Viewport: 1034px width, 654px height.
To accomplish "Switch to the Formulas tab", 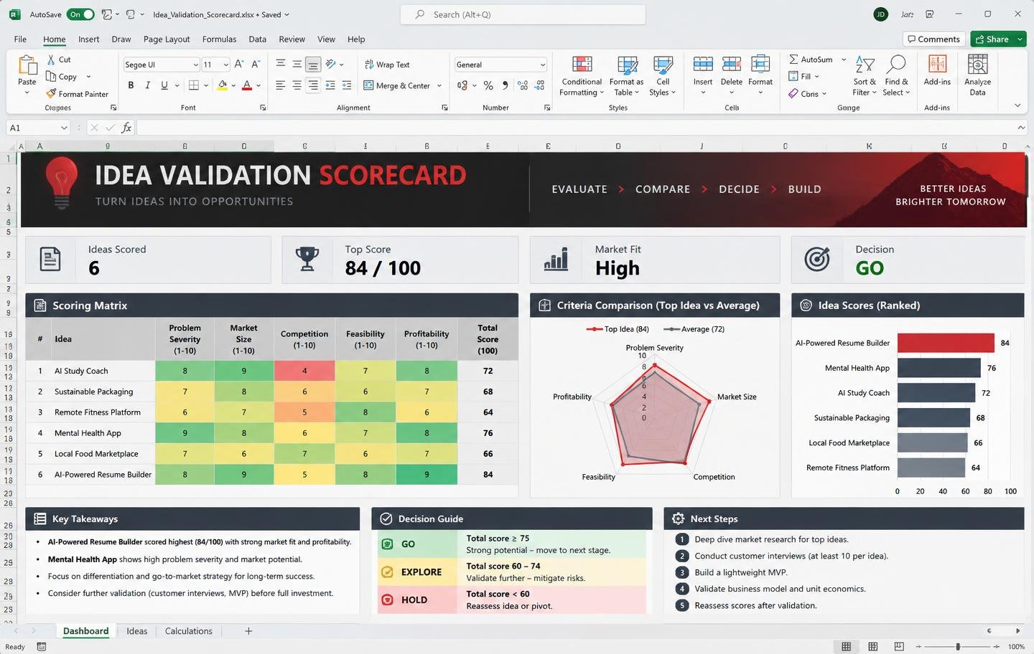I will [219, 39].
